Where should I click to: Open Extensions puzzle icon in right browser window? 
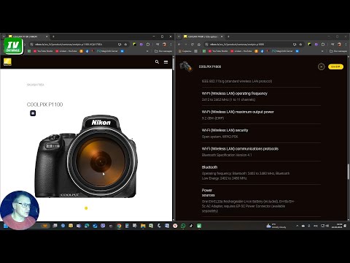[x=323, y=45]
